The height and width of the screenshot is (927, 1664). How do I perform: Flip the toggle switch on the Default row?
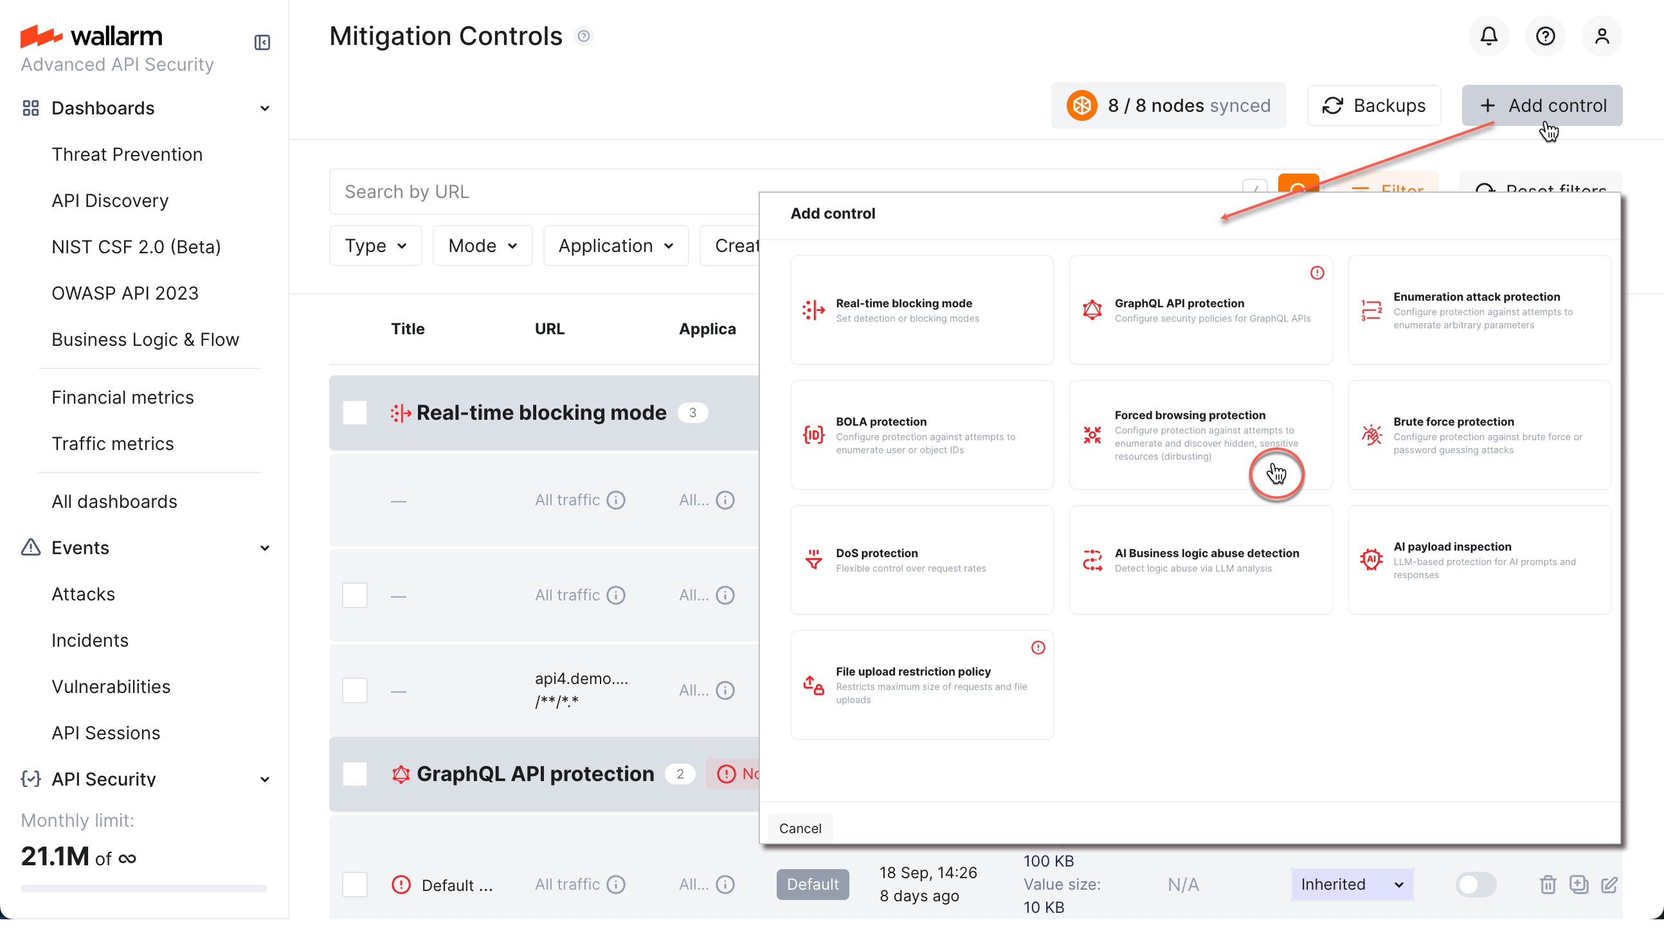click(x=1477, y=885)
